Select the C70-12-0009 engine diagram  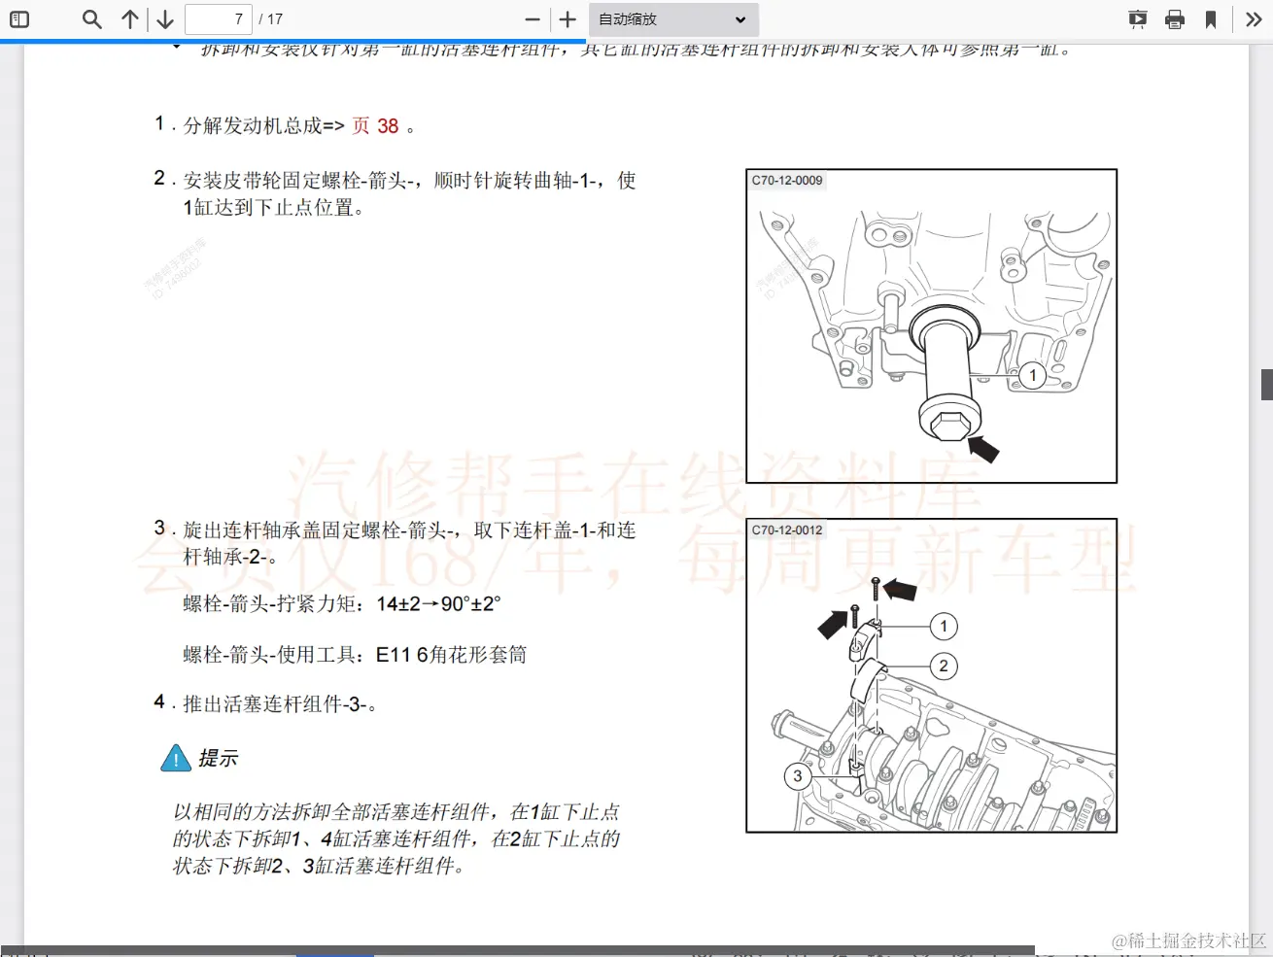[930, 324]
